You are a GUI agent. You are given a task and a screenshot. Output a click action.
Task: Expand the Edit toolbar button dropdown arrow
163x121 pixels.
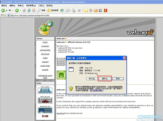pos(83,10)
